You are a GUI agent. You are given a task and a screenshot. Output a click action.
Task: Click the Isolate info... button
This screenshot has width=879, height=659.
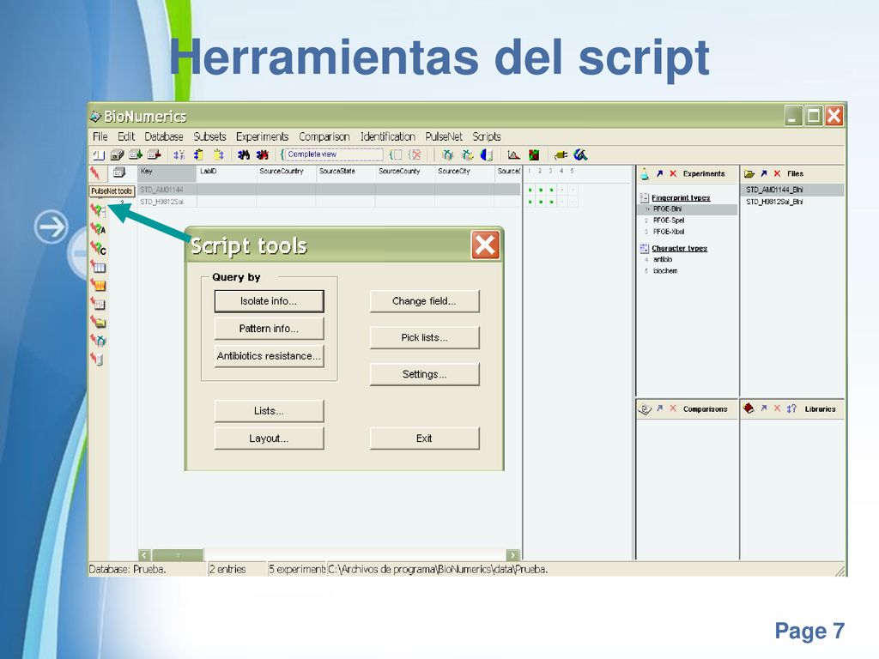[269, 301]
